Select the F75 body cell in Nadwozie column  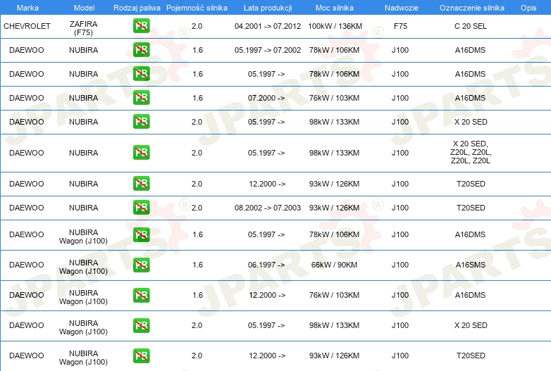click(400, 26)
